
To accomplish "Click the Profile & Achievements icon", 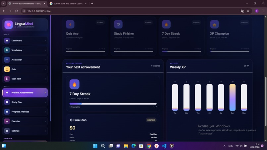I will [x=7, y=93].
